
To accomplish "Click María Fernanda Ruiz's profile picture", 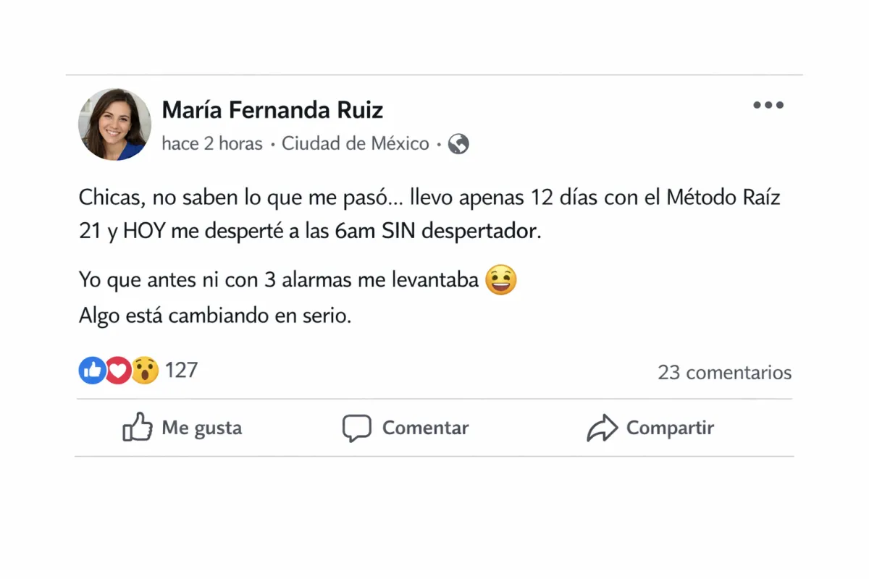I will click(115, 124).
